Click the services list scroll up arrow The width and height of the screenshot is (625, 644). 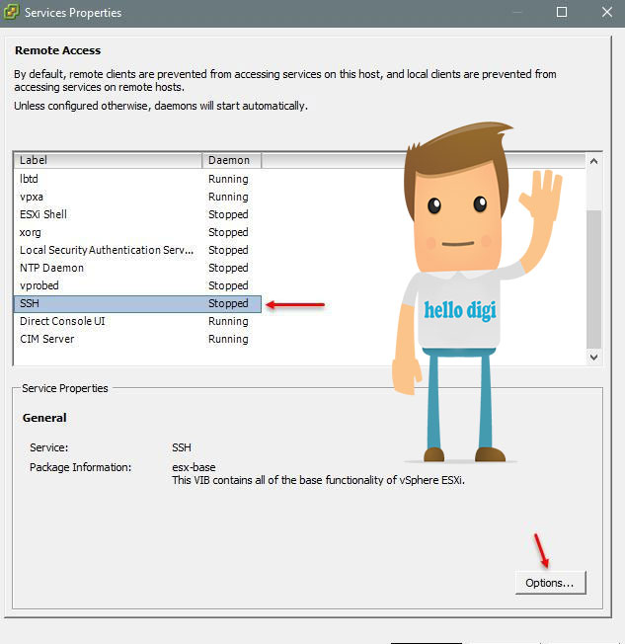click(593, 161)
